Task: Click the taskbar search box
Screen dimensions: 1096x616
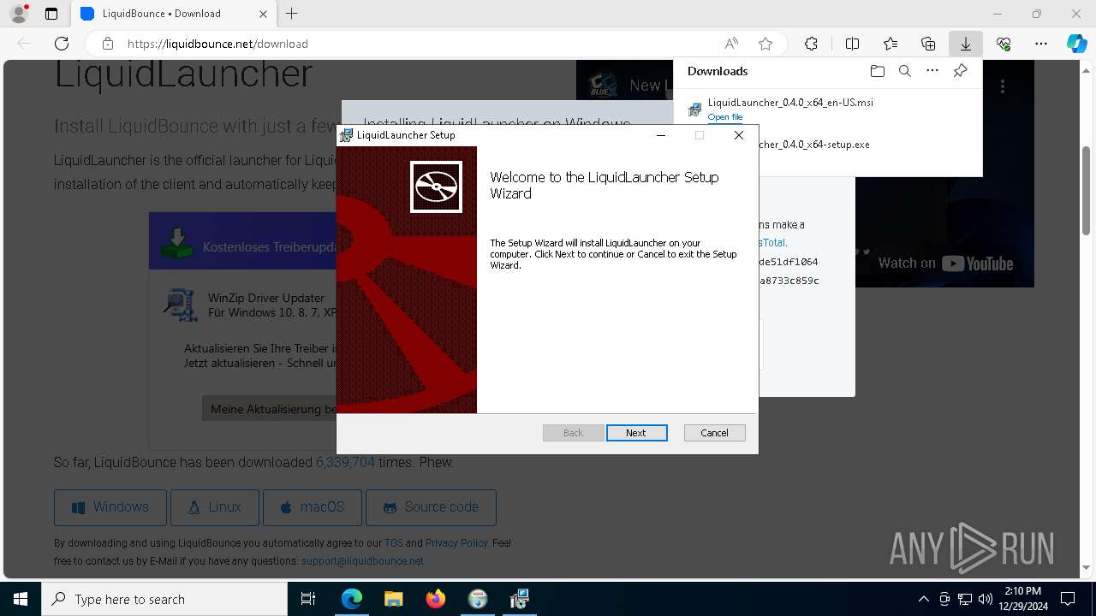Action: click(x=164, y=599)
